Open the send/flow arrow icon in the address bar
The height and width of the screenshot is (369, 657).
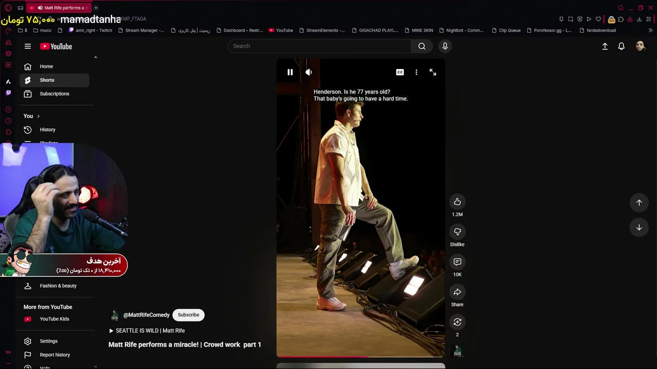pyautogui.click(x=589, y=19)
